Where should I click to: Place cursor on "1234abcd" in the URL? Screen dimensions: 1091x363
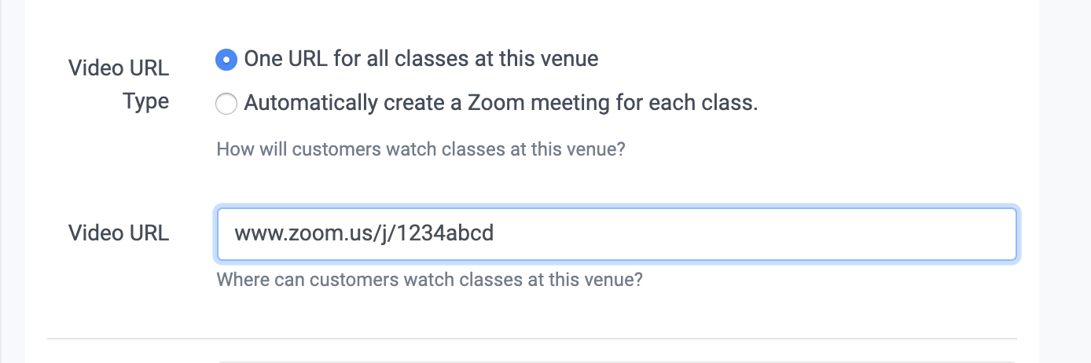pos(446,233)
